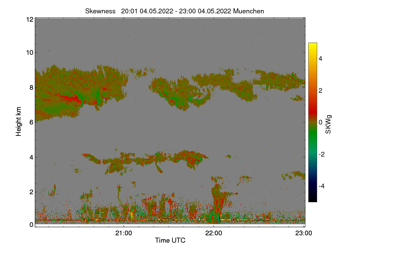
Task: Click the height axis label 4
Action: [31, 157]
